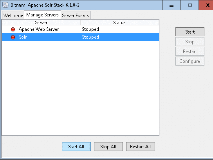Maximize the Bitnami Apache Solr Stack window
Screen dimensions: 213x160
click(x=190, y=5)
